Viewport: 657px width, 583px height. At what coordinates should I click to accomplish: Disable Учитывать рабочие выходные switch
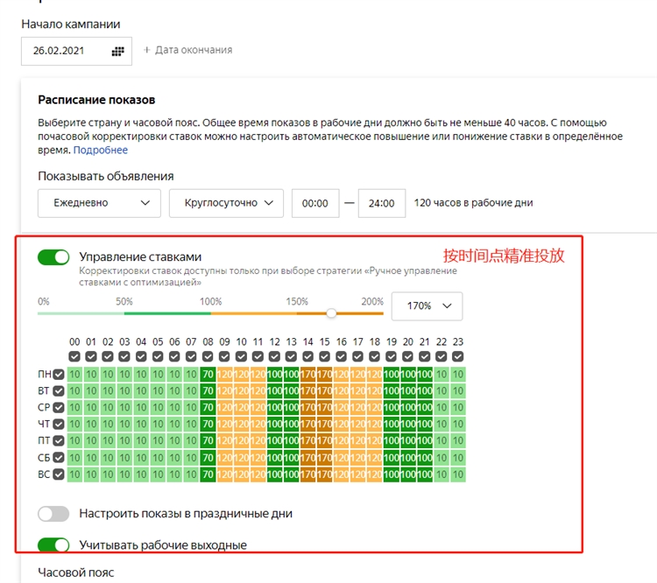[53, 545]
